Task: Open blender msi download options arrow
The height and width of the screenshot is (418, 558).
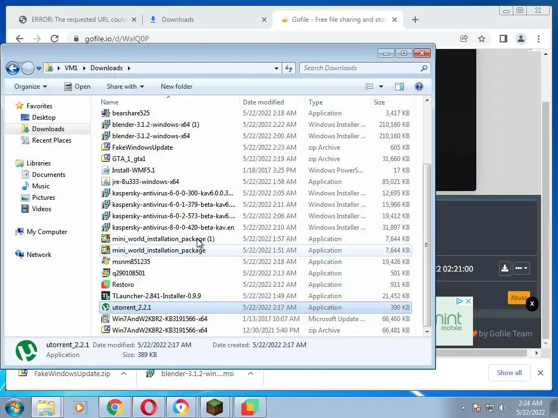Action: click(251, 373)
